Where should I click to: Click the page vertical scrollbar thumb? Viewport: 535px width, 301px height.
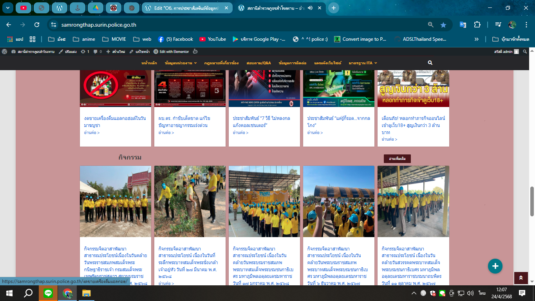click(x=531, y=201)
